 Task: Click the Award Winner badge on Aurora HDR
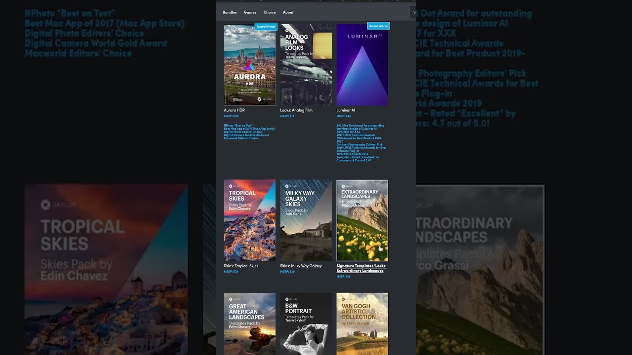coord(266,27)
